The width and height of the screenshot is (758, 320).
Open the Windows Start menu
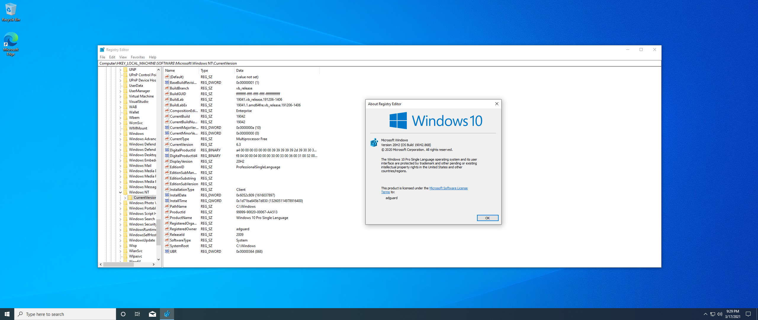[7, 314]
